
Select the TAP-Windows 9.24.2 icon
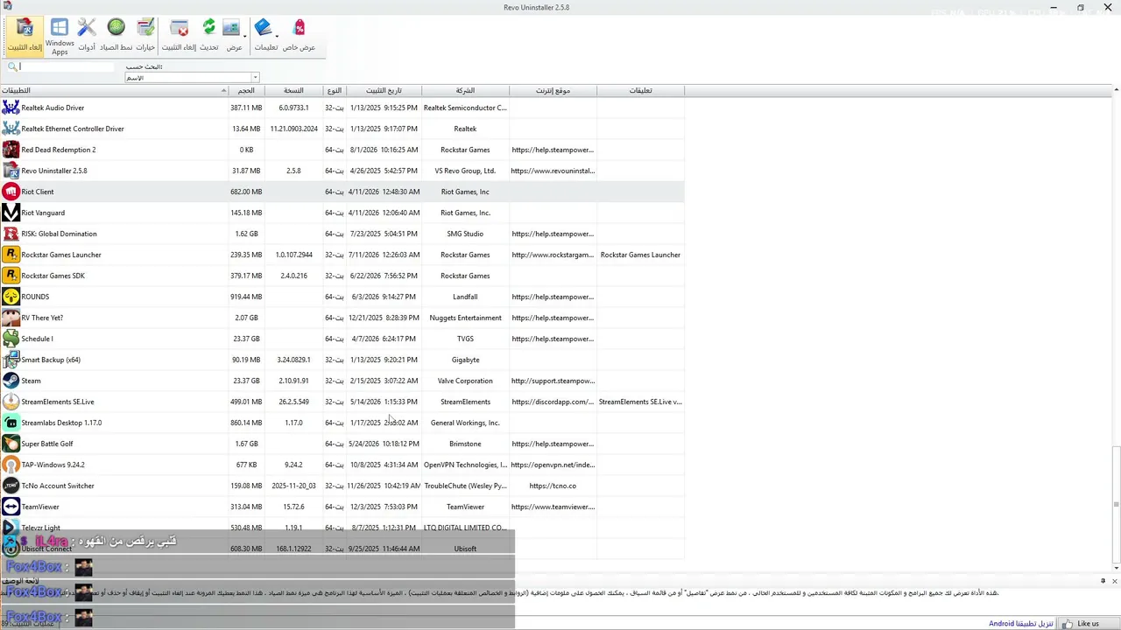(11, 465)
